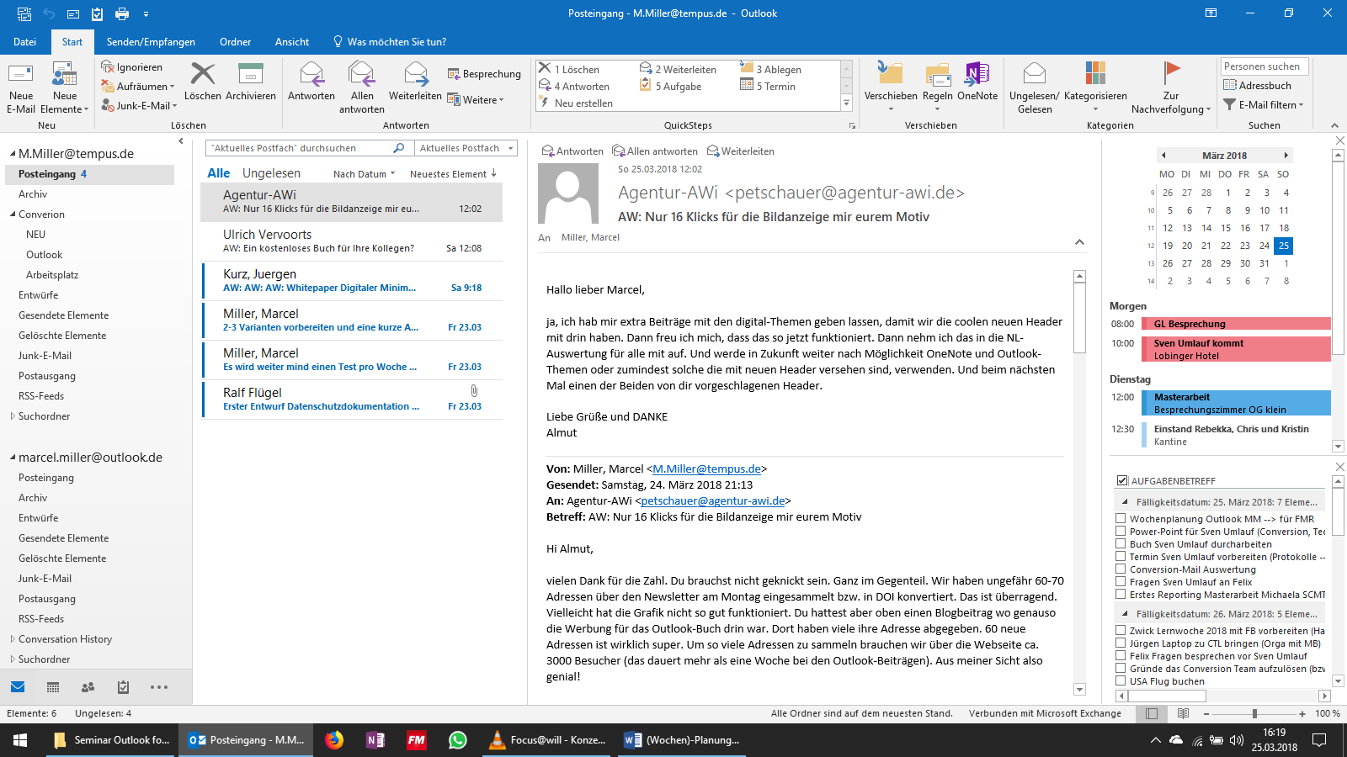
Task: Check the task Zwick Lernwoche 2018
Action: pyautogui.click(x=1121, y=631)
